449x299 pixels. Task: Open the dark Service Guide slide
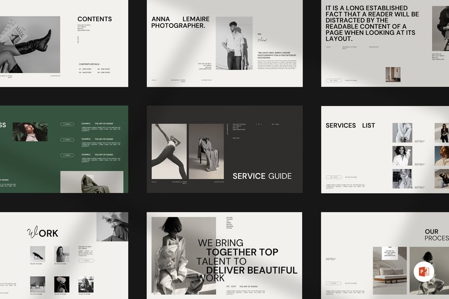tap(224, 149)
